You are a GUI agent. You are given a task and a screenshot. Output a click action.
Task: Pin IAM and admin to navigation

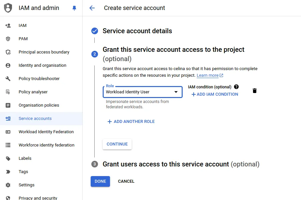pyautogui.click(x=74, y=8)
